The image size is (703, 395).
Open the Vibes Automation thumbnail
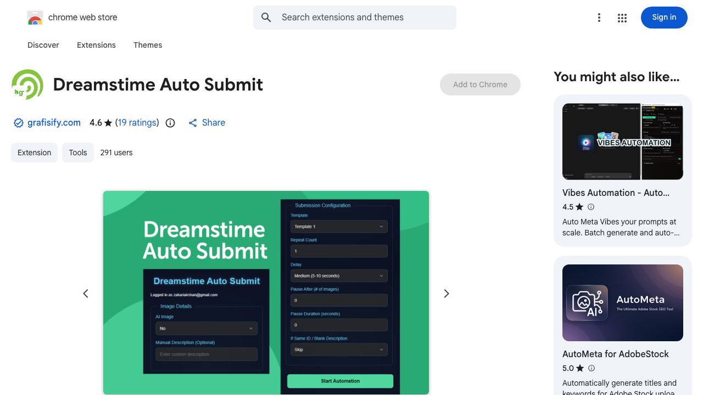(623, 142)
